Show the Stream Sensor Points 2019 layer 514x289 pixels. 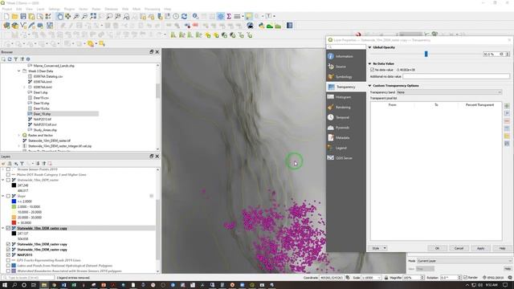(9, 169)
